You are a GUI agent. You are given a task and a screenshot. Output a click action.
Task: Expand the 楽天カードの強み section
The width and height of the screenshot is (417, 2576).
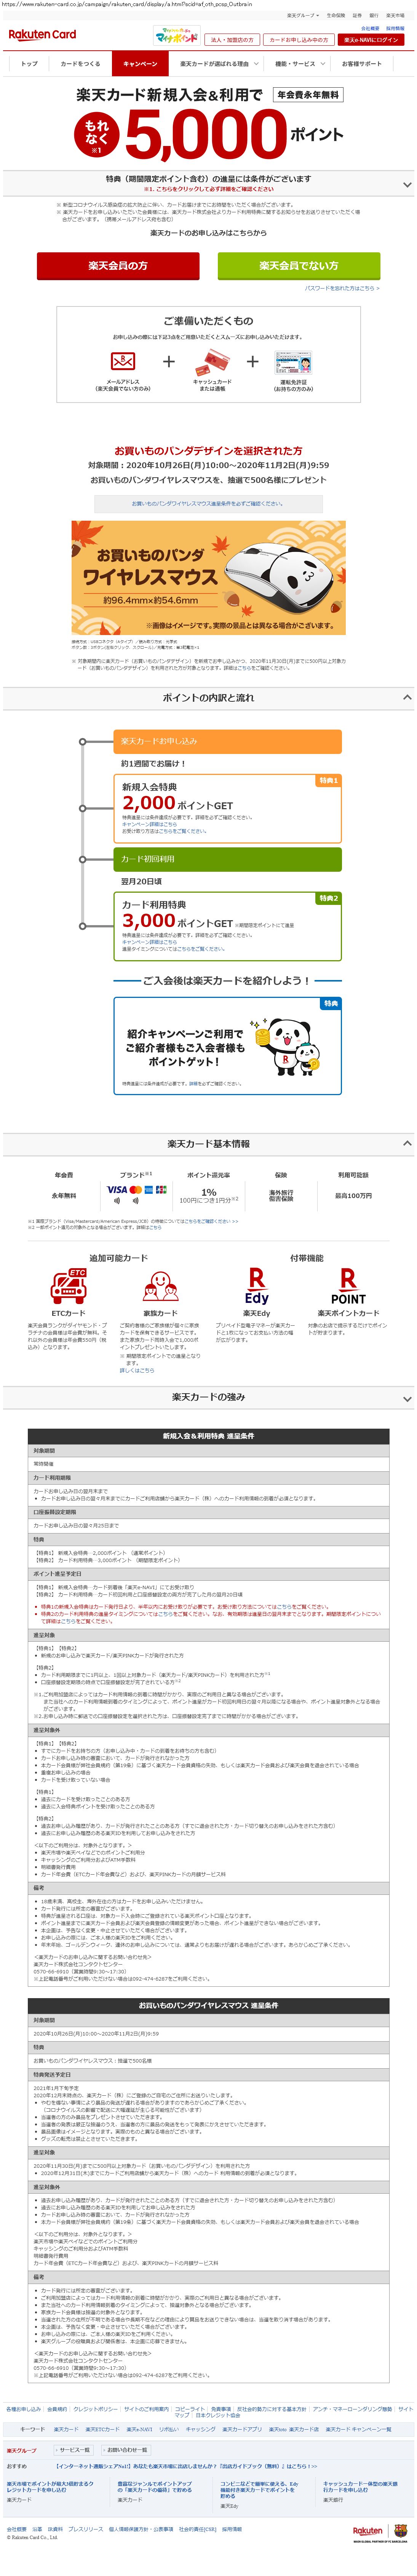pyautogui.click(x=406, y=1397)
